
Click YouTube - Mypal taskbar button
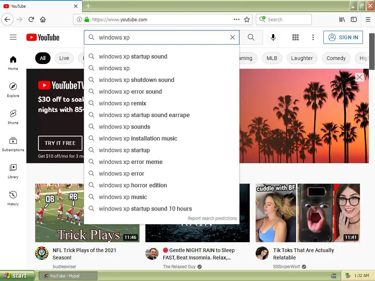[x=68, y=276]
